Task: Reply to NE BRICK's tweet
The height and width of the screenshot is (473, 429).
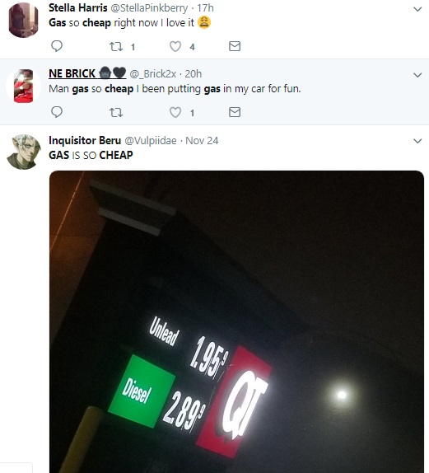Action: (x=57, y=112)
